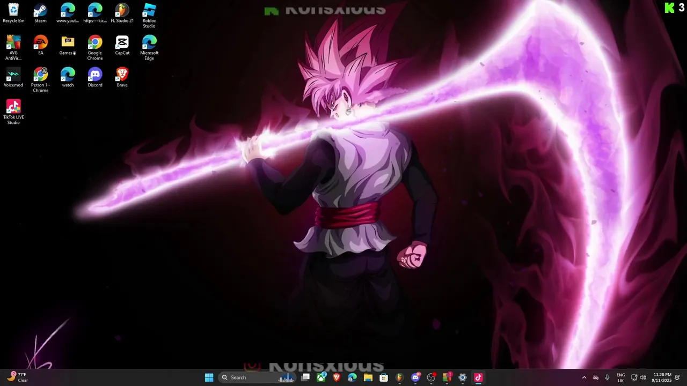Launch Steam from the desktop
The width and height of the screenshot is (687, 386).
coord(40,13)
